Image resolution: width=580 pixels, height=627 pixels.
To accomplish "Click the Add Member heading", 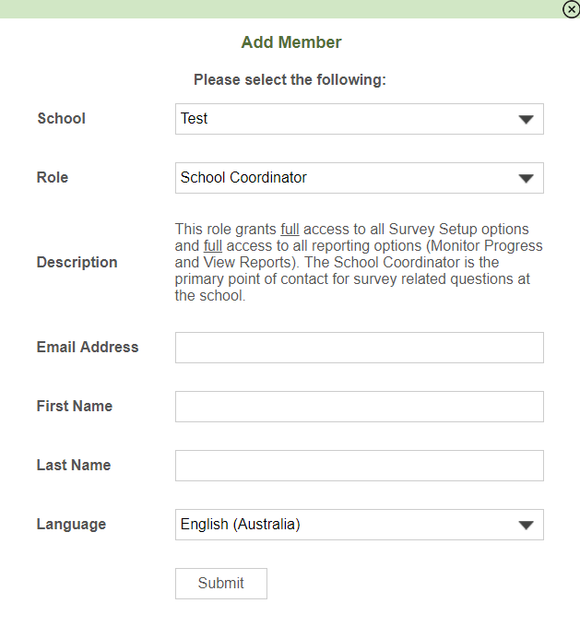I will pyautogui.click(x=291, y=42).
